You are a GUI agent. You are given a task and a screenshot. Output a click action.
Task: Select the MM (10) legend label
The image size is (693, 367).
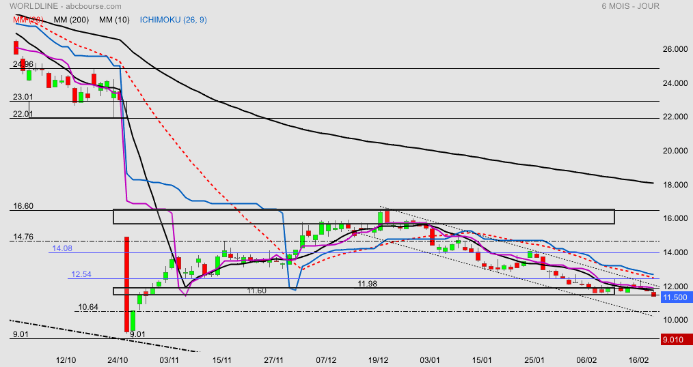(x=114, y=20)
